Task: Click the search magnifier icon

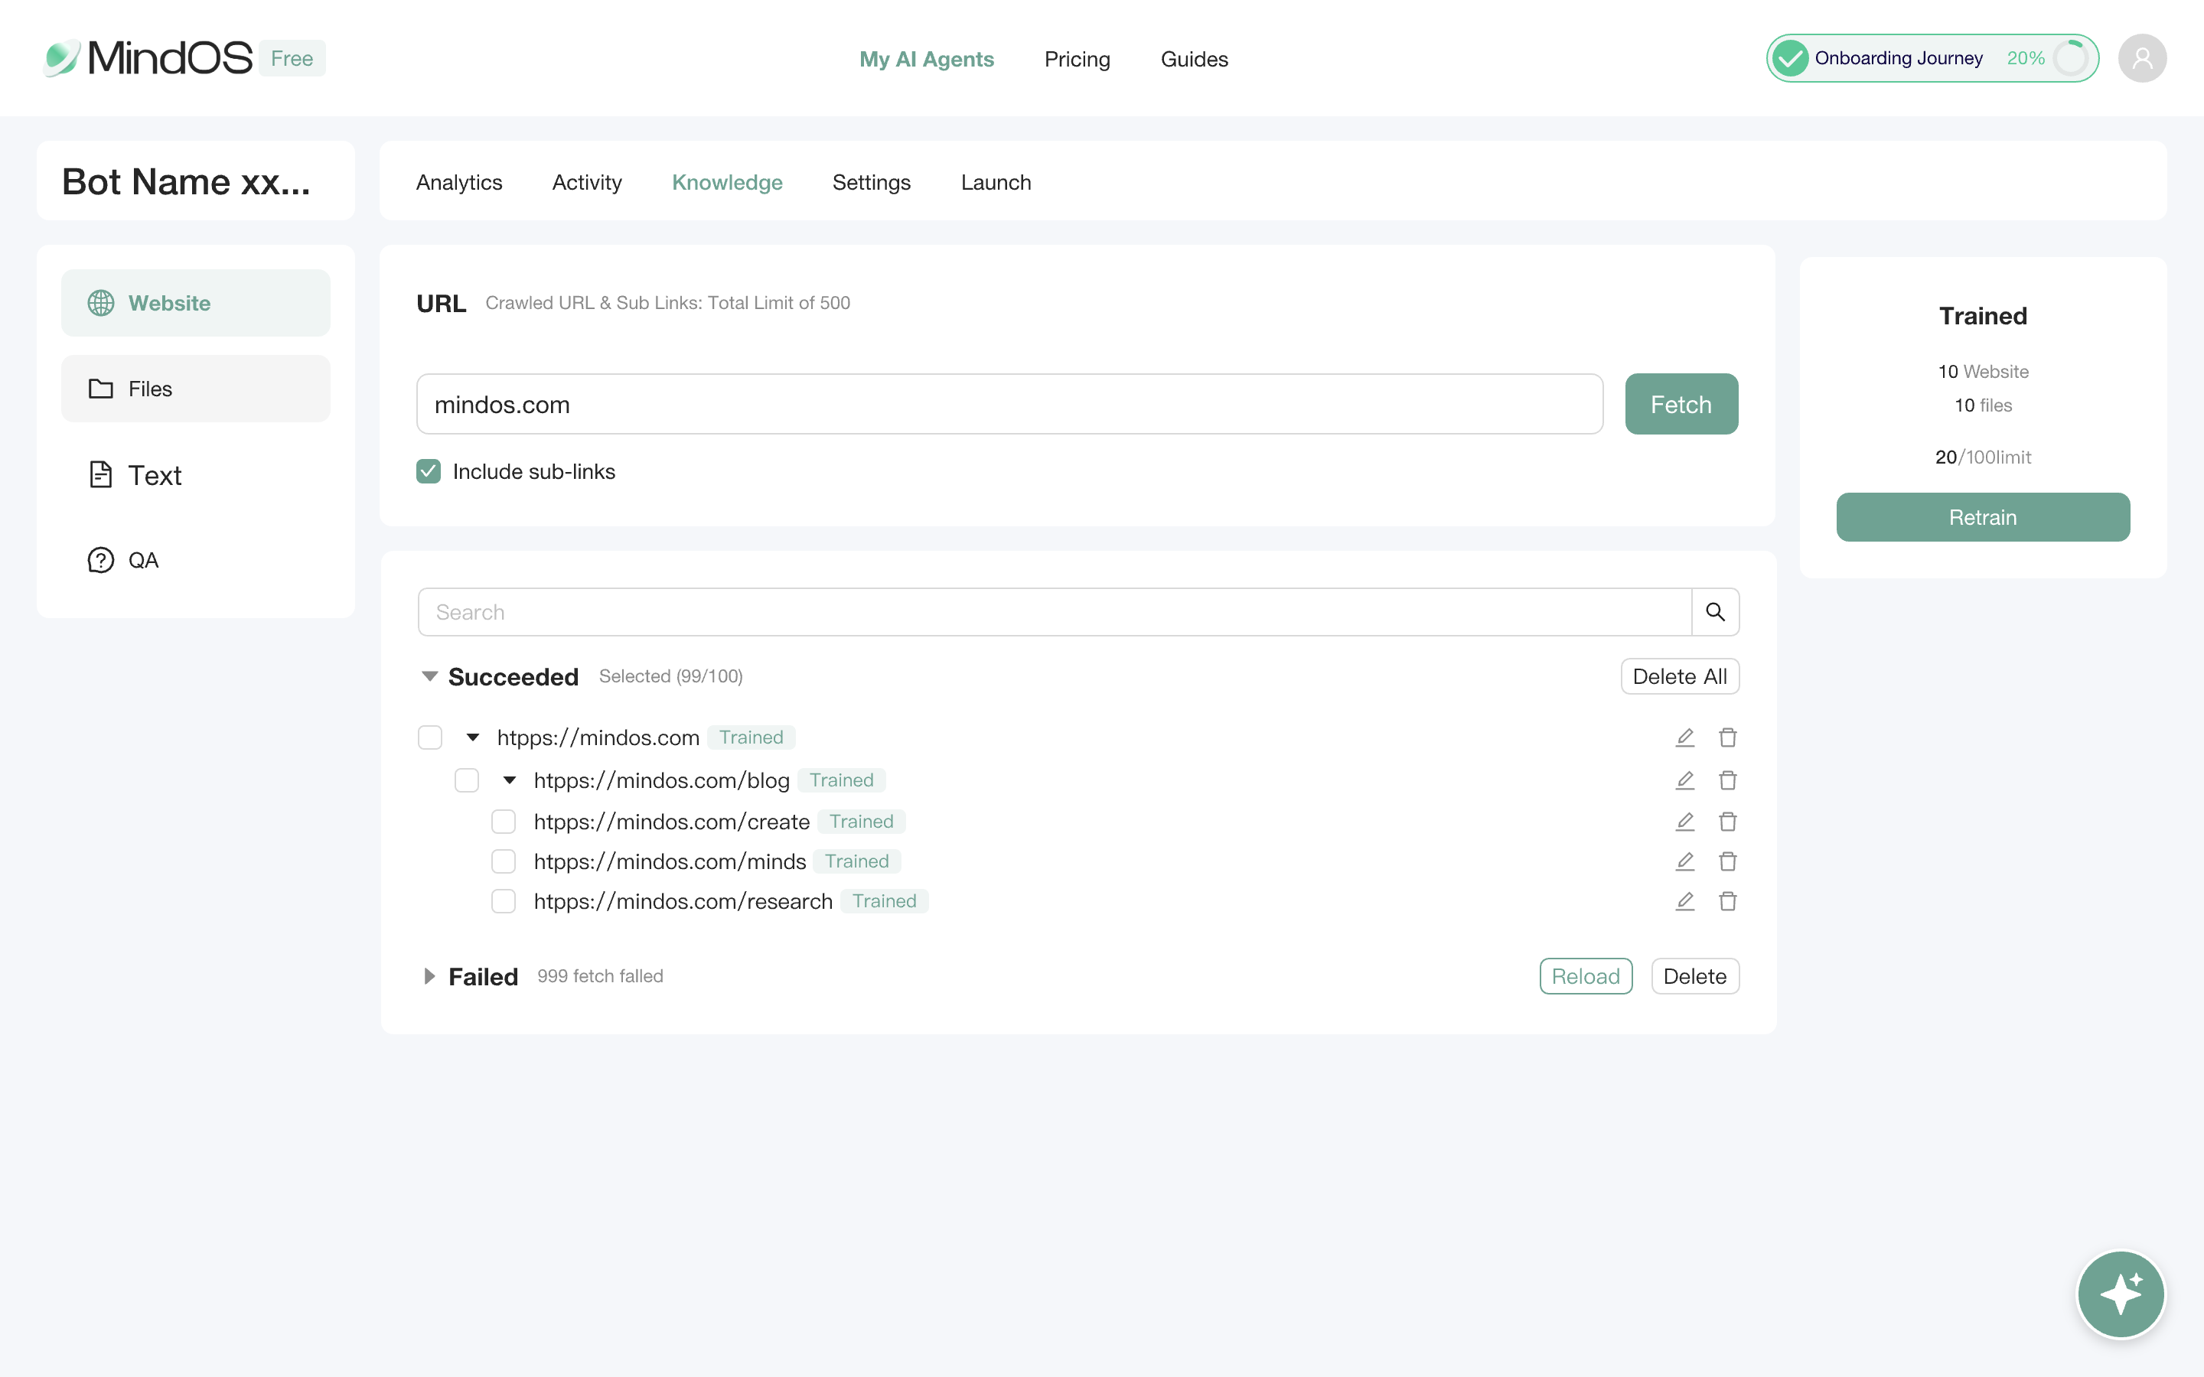Action: coord(1715,612)
